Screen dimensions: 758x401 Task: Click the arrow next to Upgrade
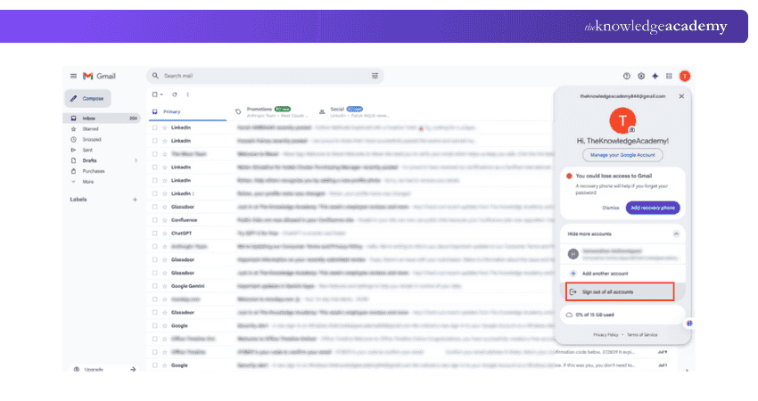pyautogui.click(x=133, y=369)
